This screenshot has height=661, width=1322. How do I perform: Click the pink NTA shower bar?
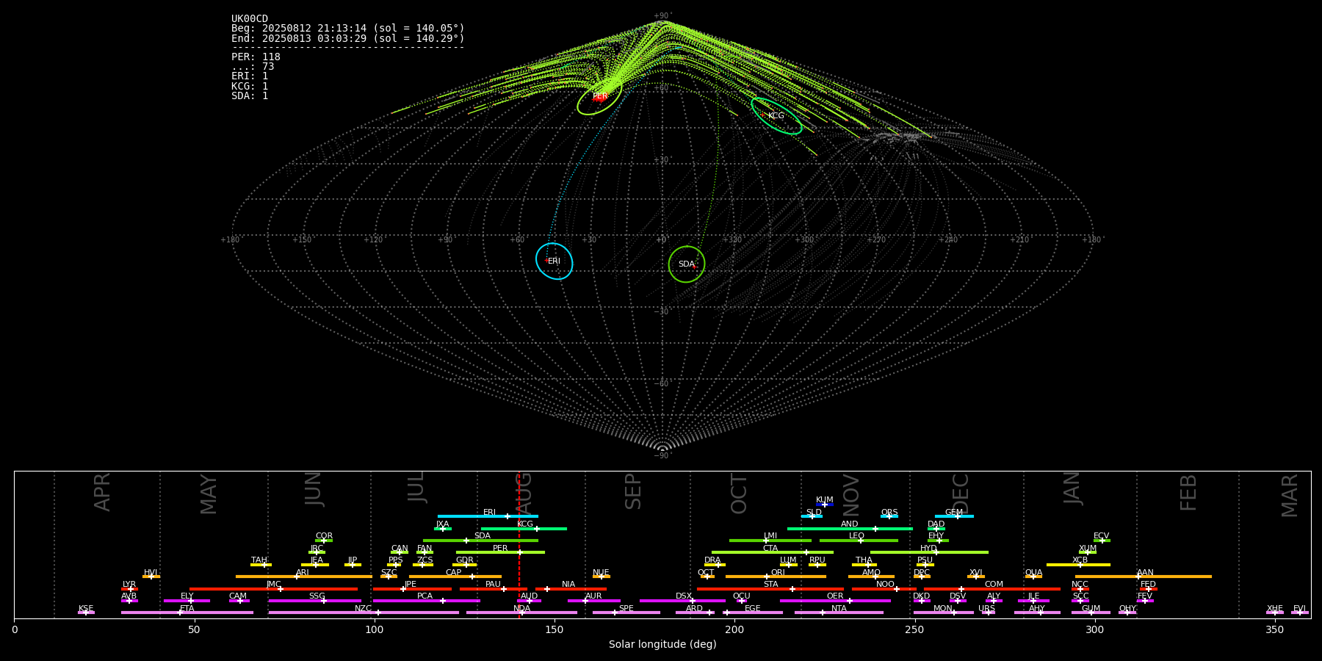839,613
